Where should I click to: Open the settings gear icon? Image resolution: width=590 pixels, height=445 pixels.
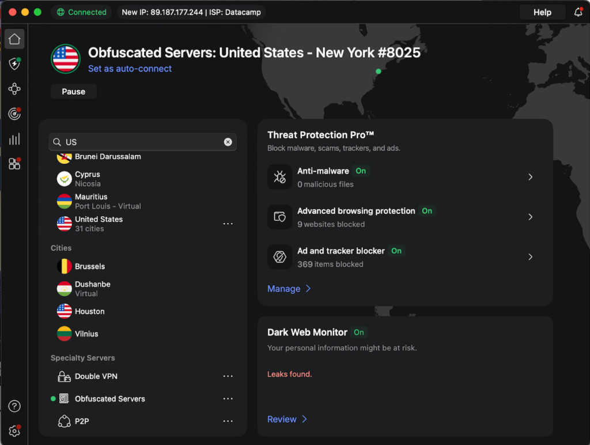click(x=14, y=431)
